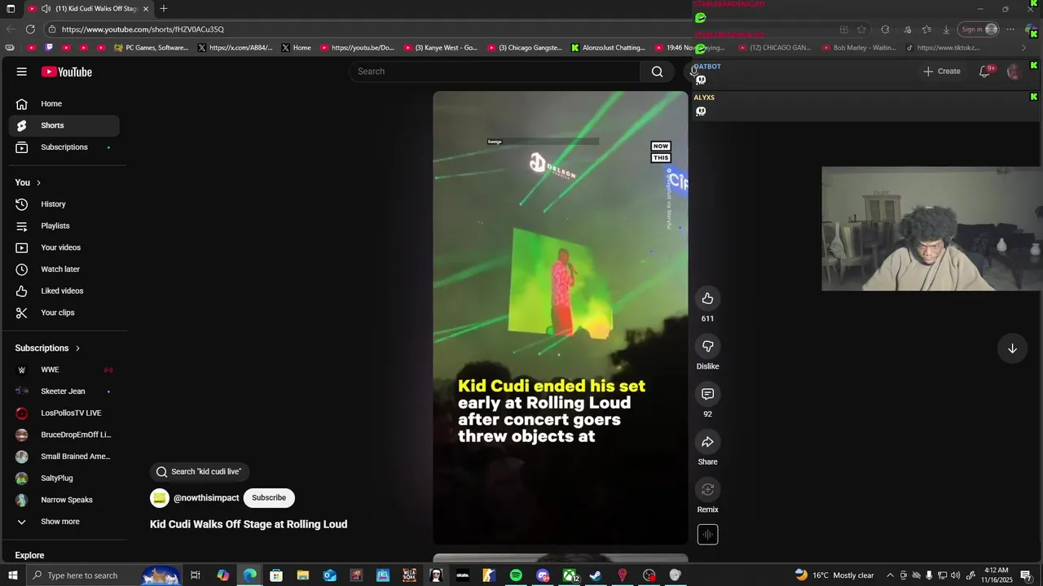Go to Your videos

[64, 247]
